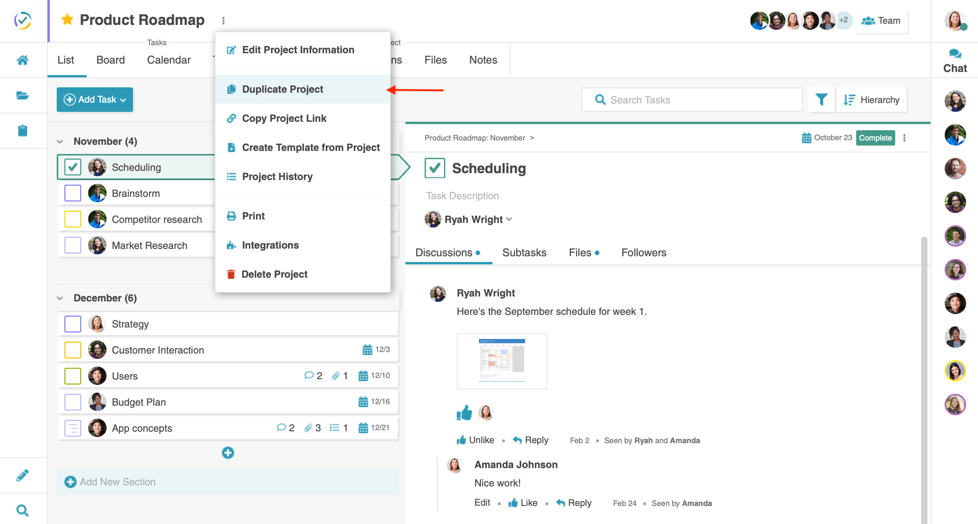Select Duplicate Project from the menu
Screen dimensions: 978x524
[x=282, y=89]
